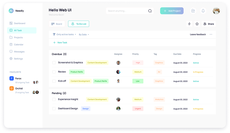Click the search magnifier icon
The image size is (230, 133).
point(150,11)
